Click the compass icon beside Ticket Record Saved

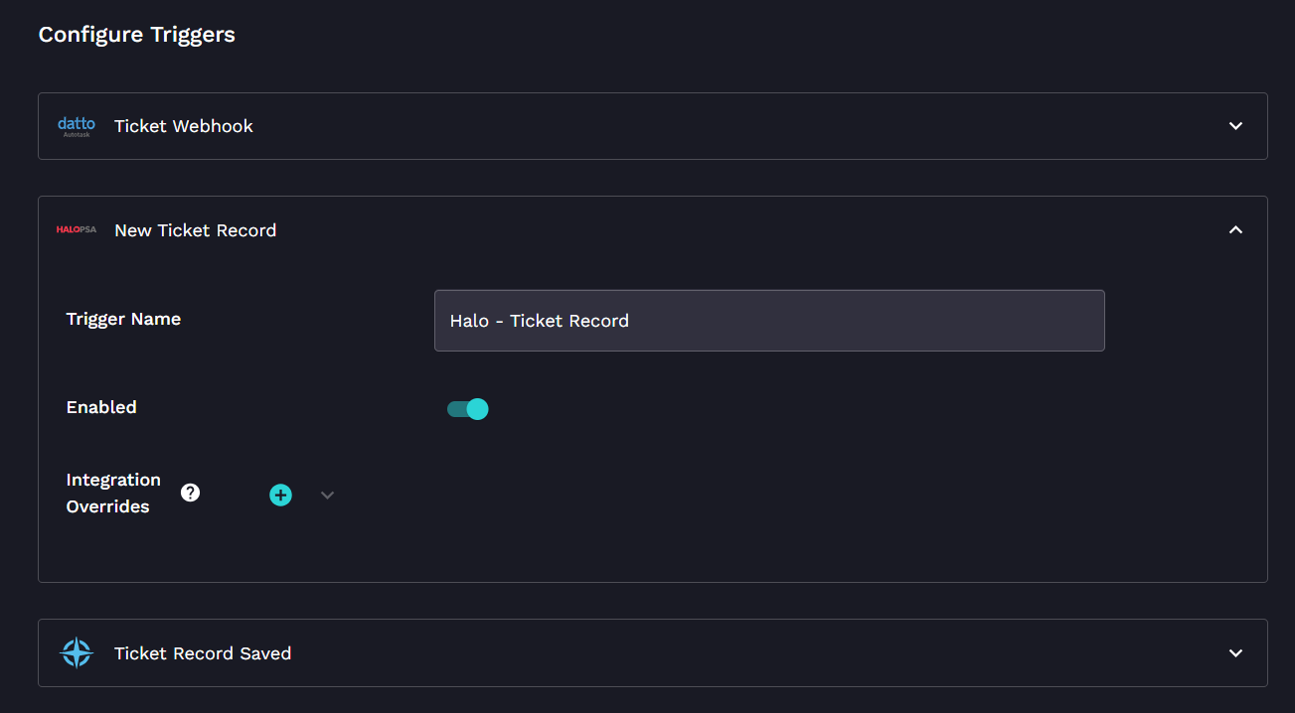click(77, 652)
